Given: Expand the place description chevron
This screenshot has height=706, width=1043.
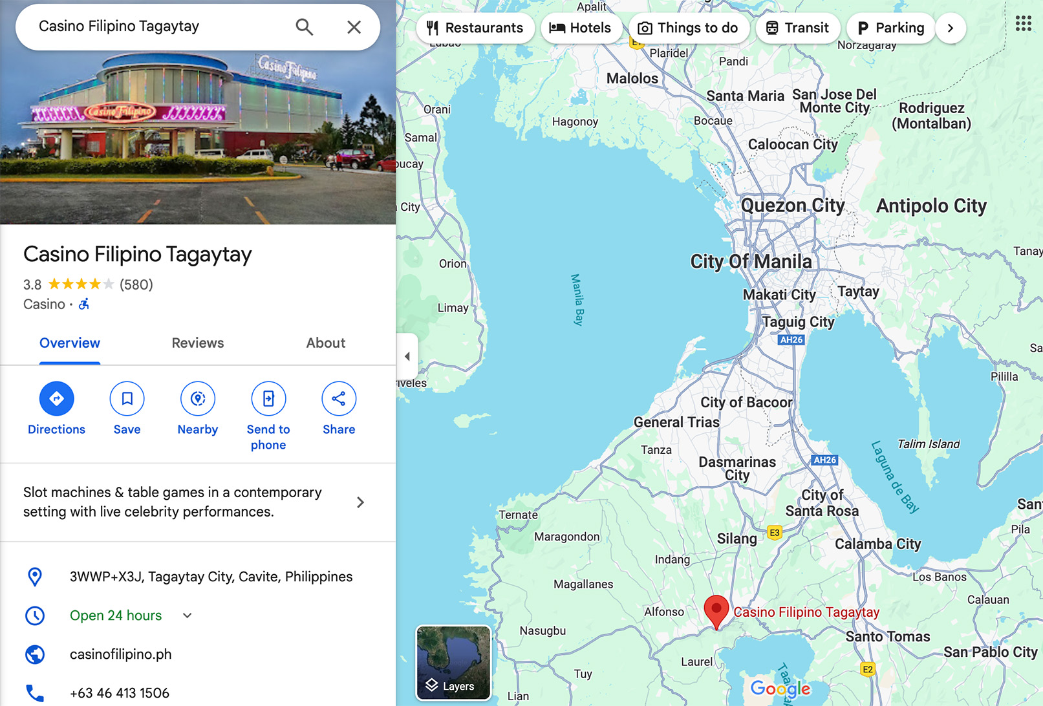Looking at the screenshot, I should [x=361, y=502].
